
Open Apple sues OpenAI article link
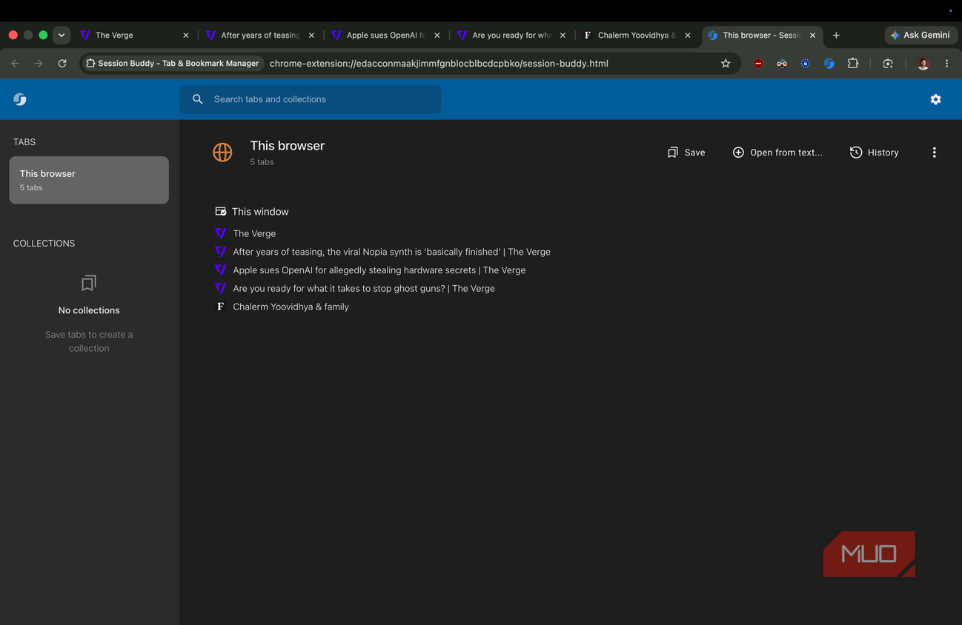point(379,270)
